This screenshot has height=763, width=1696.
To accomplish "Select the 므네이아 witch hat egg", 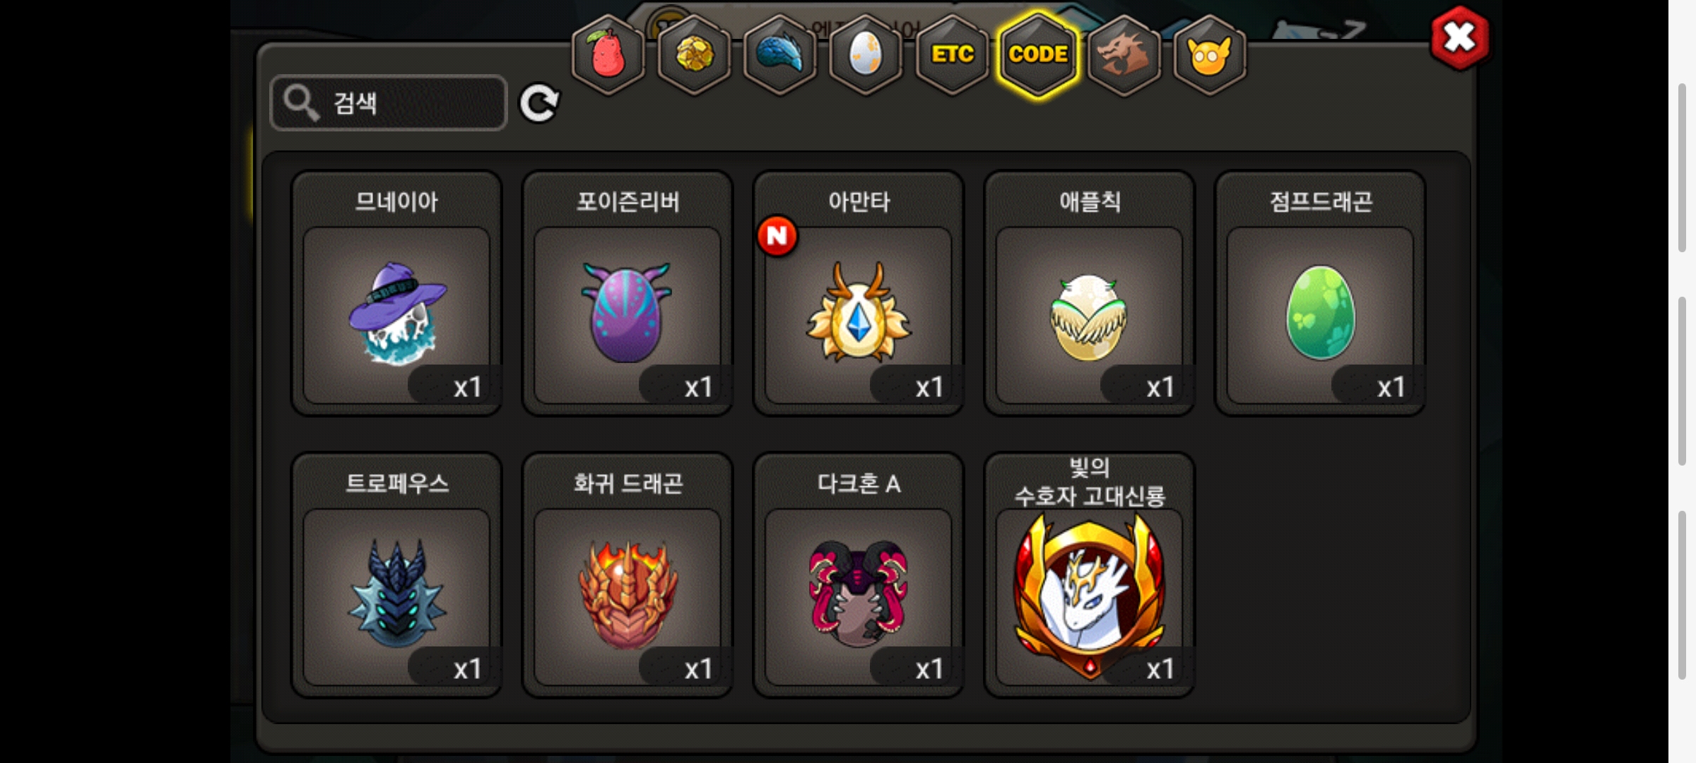I will click(396, 293).
